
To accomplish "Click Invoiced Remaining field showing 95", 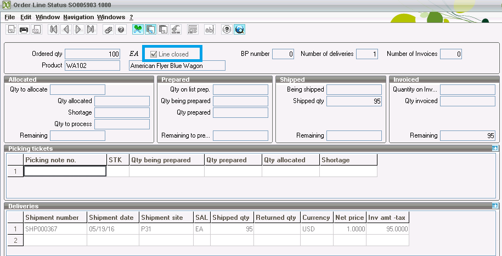I will tap(468, 136).
